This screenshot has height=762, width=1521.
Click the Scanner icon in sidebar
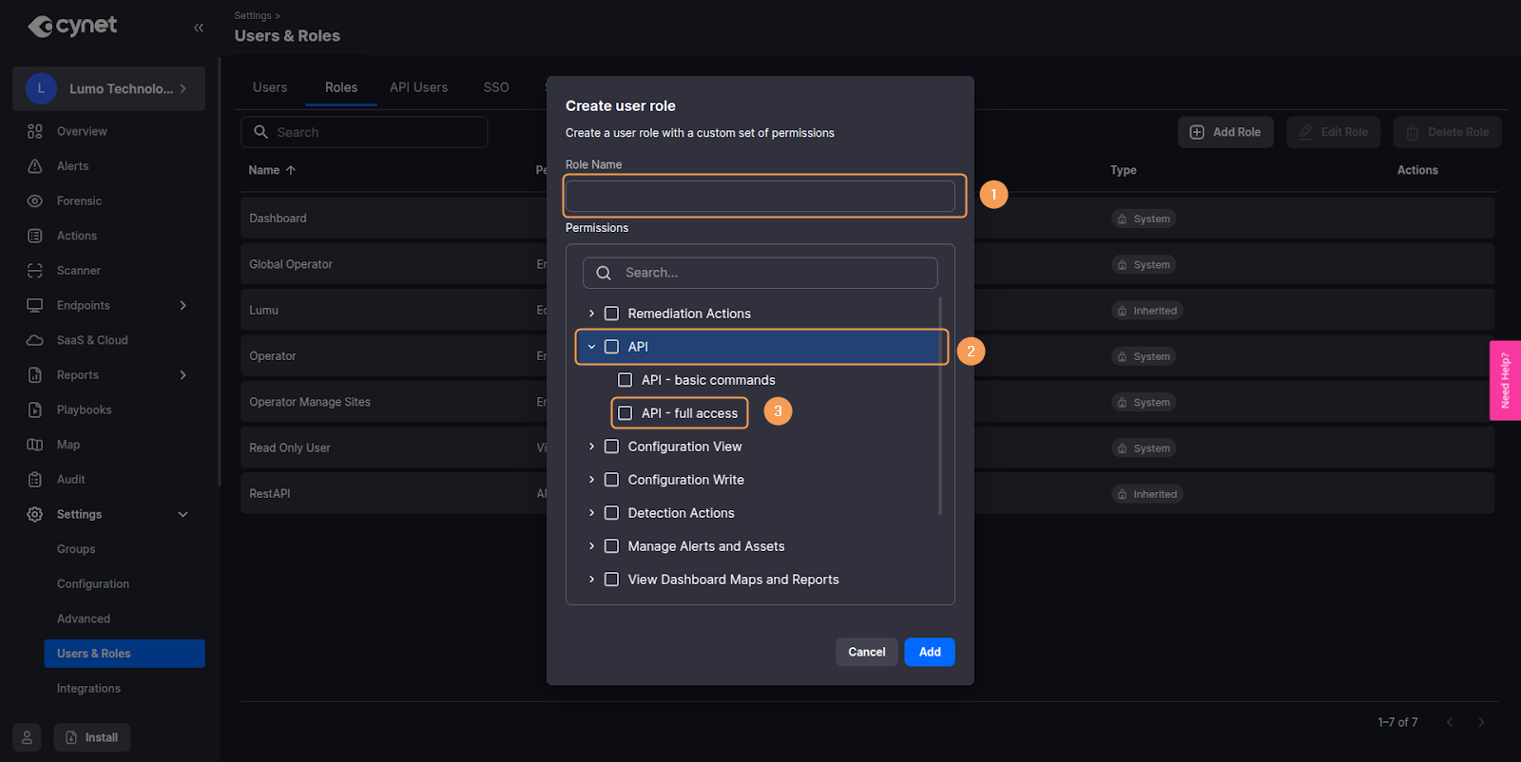[x=35, y=271]
